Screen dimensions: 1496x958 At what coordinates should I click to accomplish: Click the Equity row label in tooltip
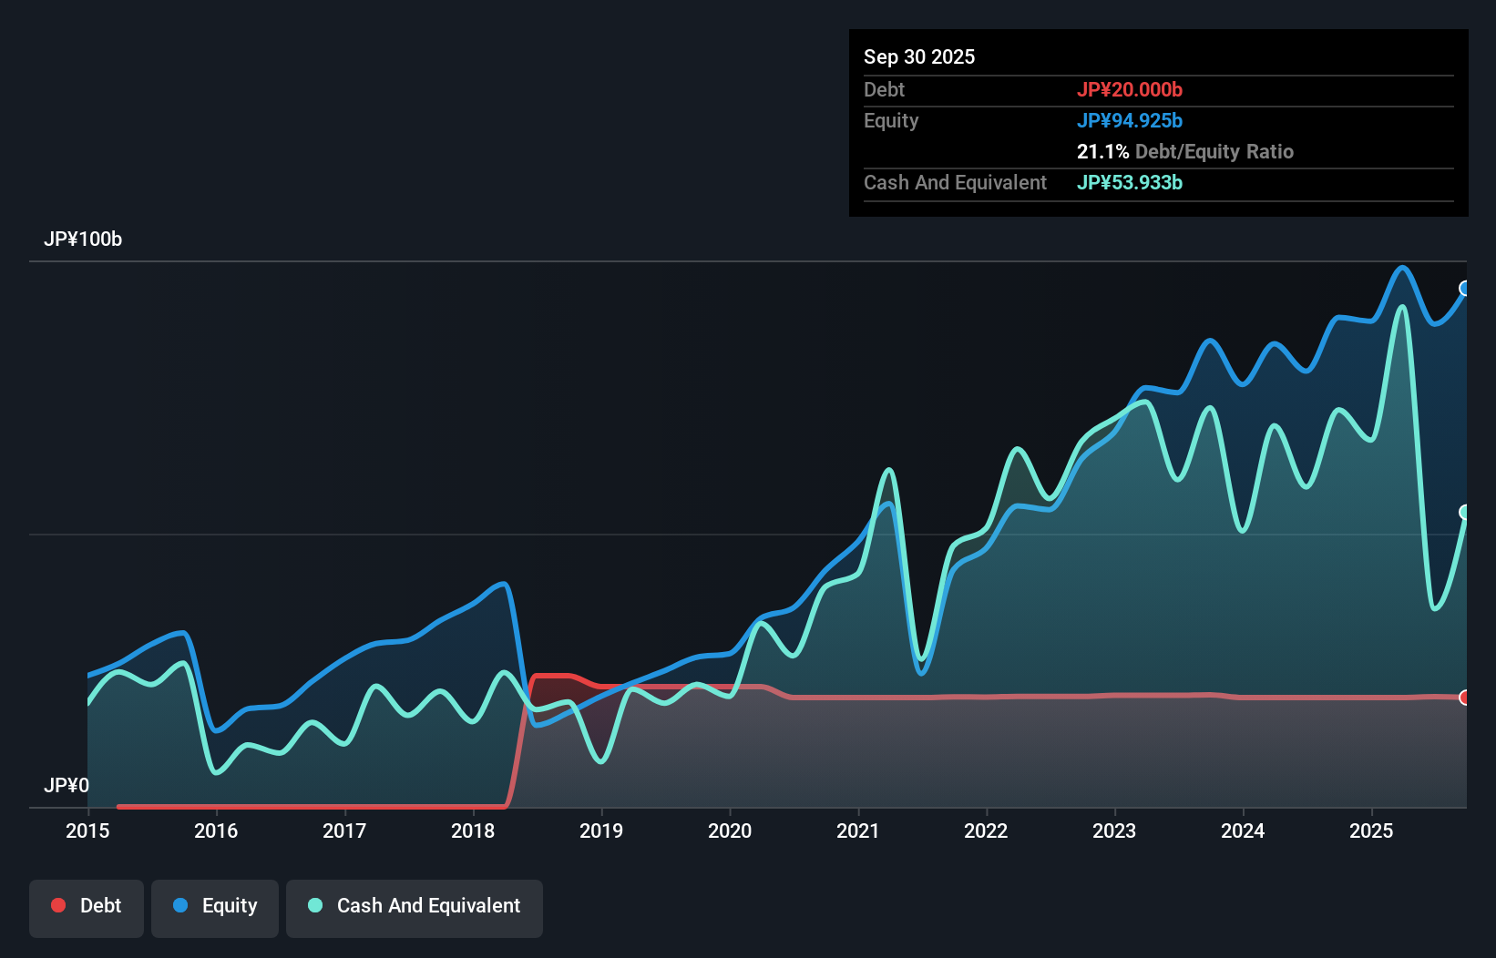point(891,120)
